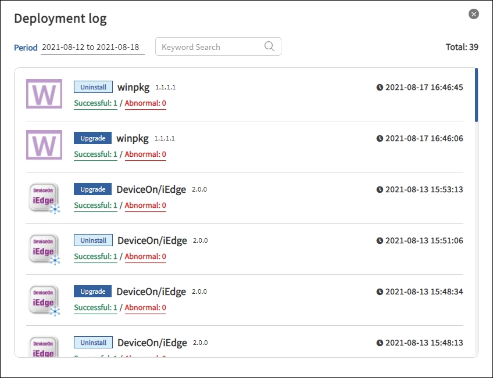
Task: Focus the Keyword Search input field
Action: 209,47
